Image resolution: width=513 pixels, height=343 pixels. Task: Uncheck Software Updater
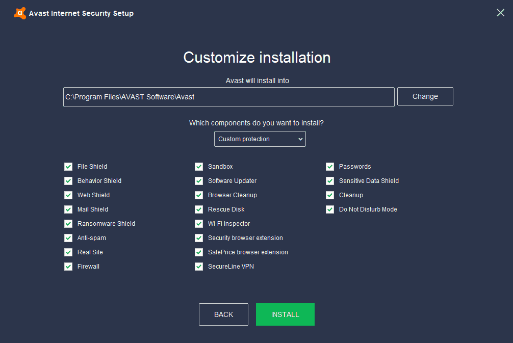point(199,180)
